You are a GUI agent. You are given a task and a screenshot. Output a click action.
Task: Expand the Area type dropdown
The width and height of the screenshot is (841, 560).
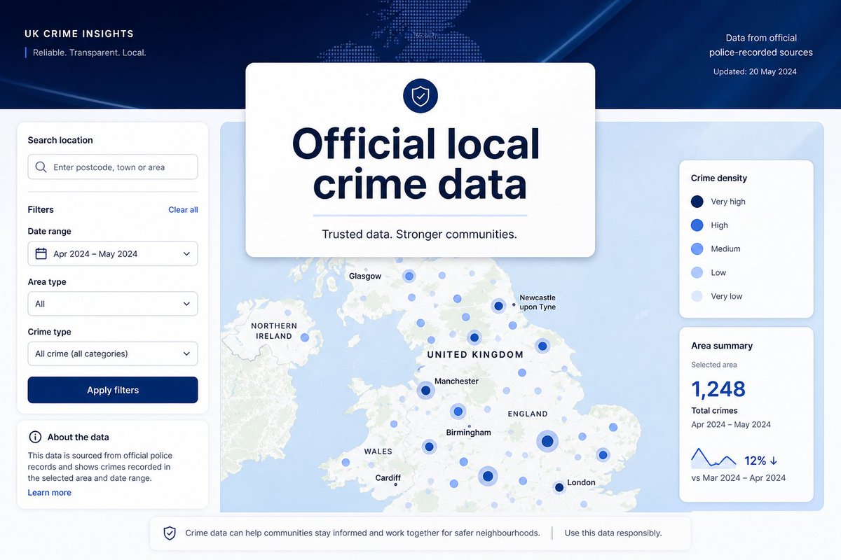(113, 304)
